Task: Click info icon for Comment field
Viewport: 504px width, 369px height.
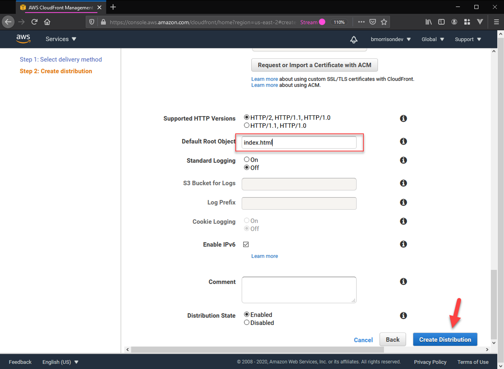Action: (403, 281)
